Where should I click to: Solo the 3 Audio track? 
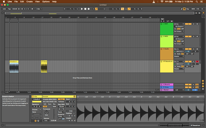193,49
